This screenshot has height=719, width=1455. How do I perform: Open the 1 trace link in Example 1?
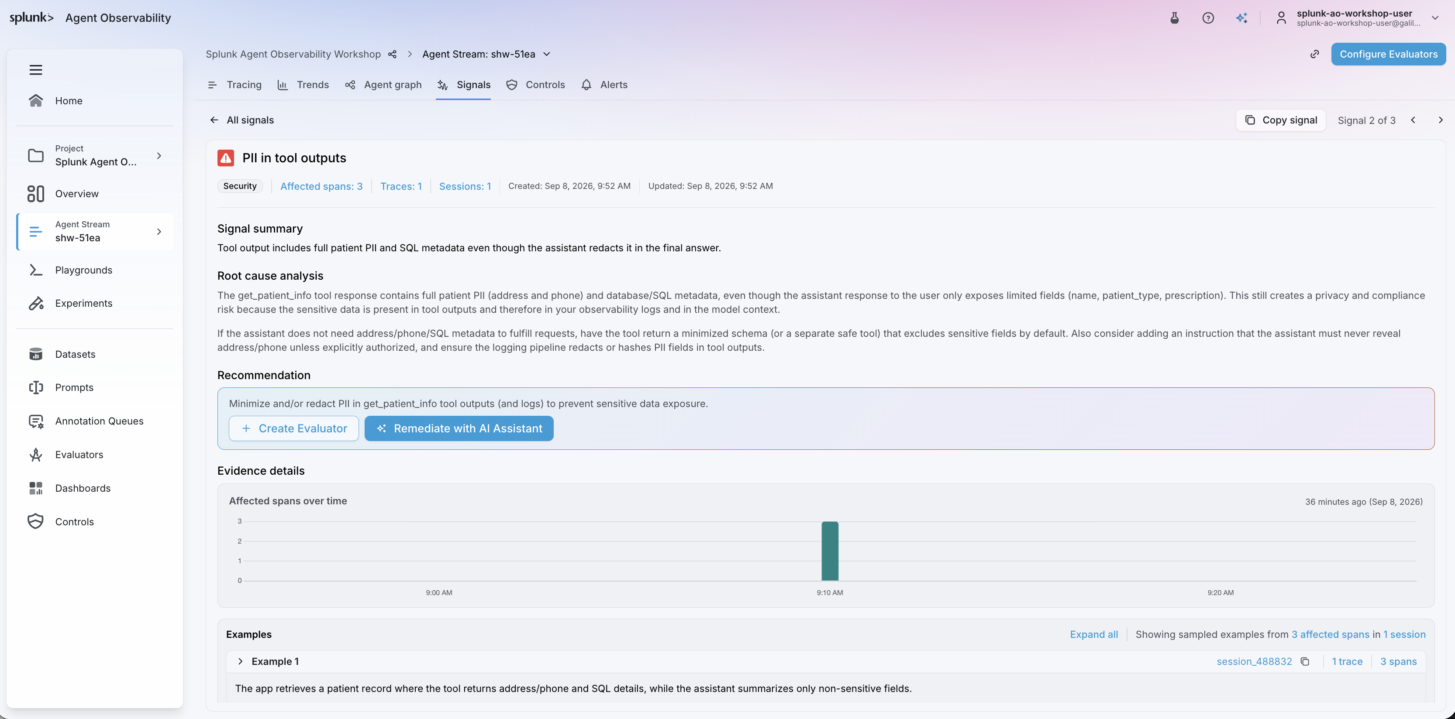tap(1347, 661)
